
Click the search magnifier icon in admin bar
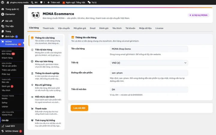tap(32, 2)
